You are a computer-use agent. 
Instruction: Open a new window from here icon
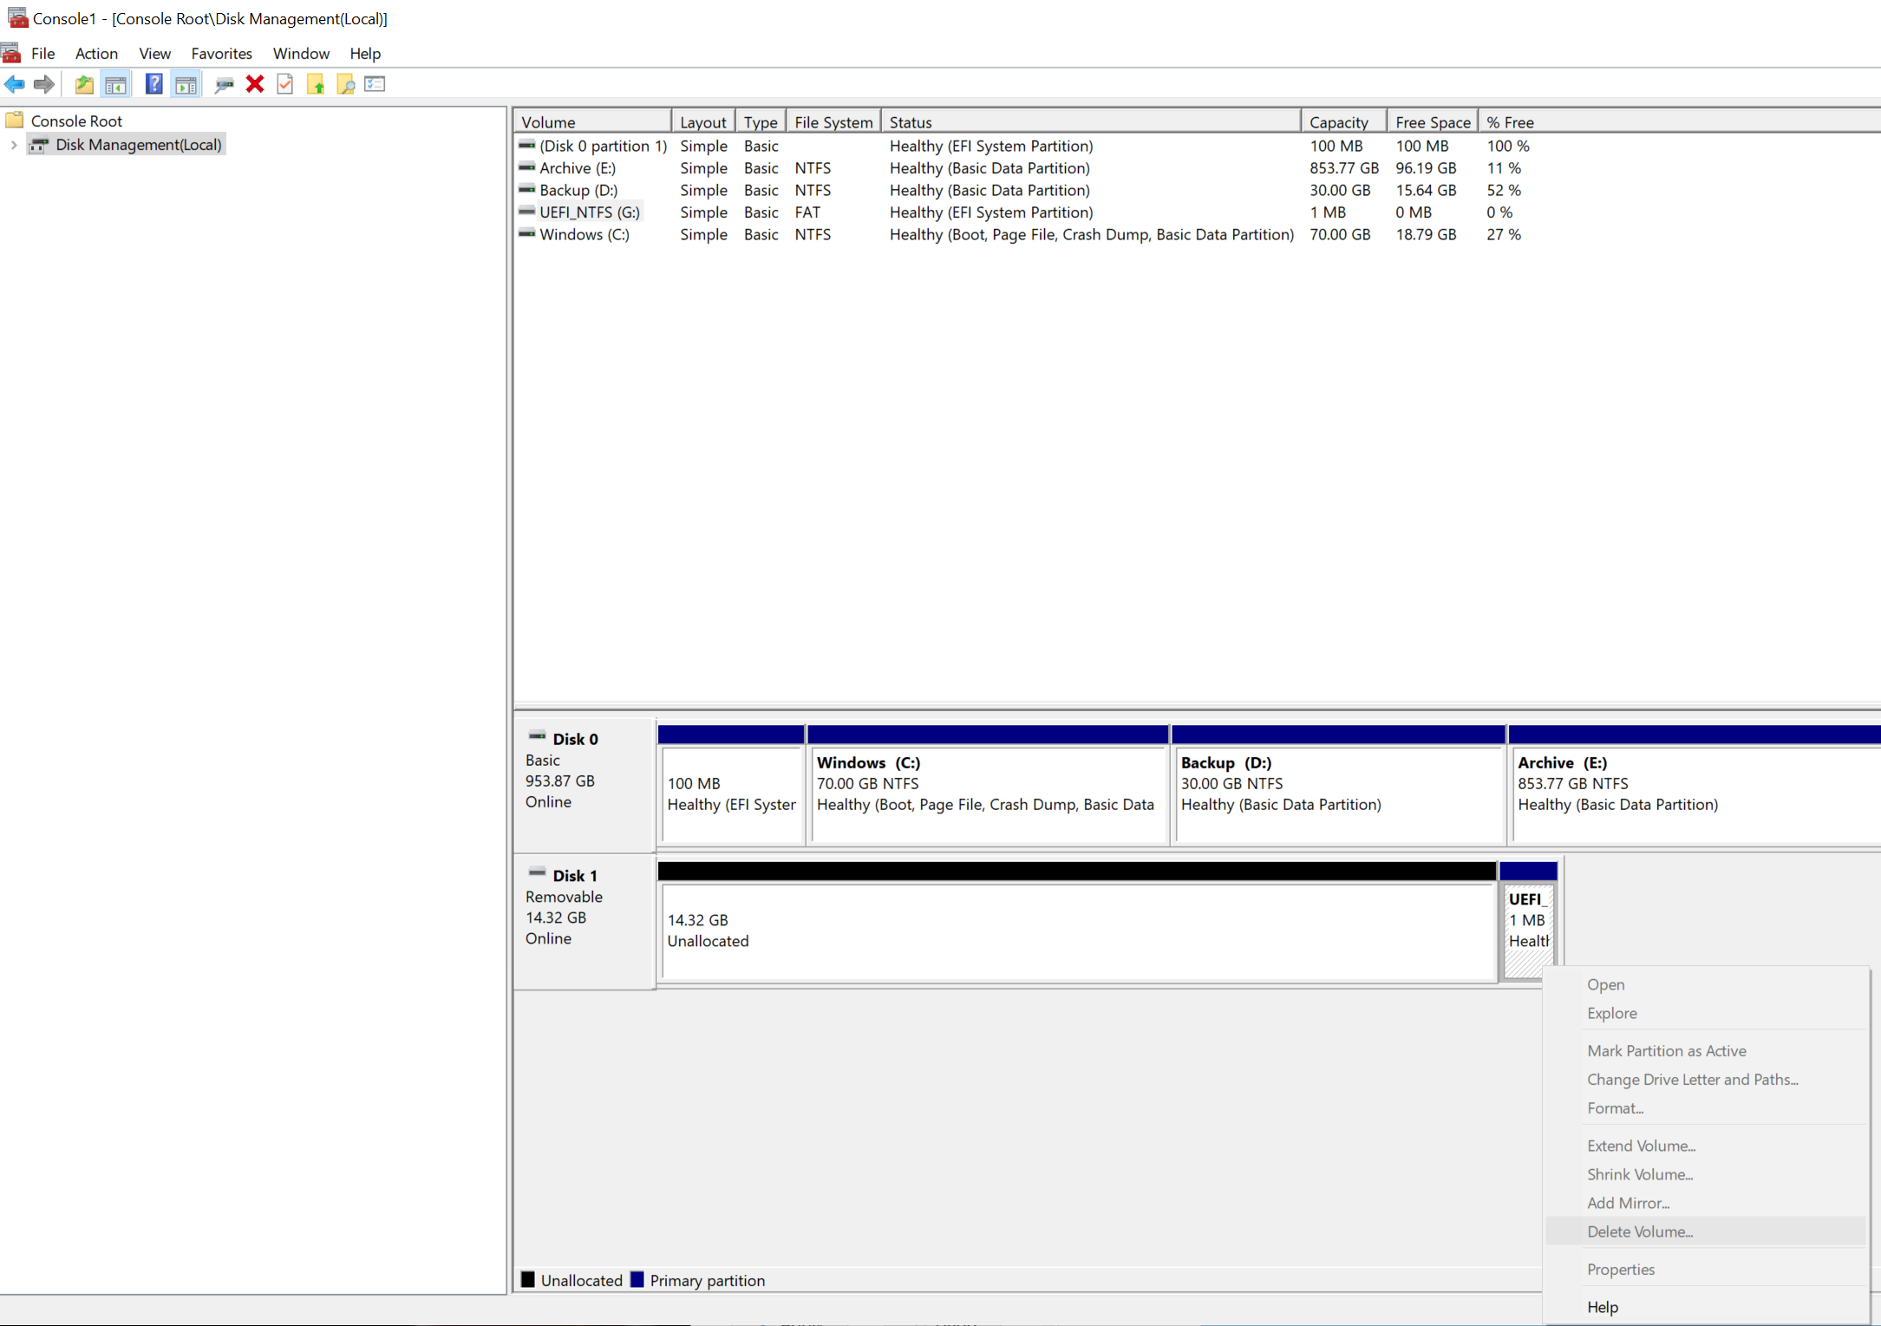[84, 83]
